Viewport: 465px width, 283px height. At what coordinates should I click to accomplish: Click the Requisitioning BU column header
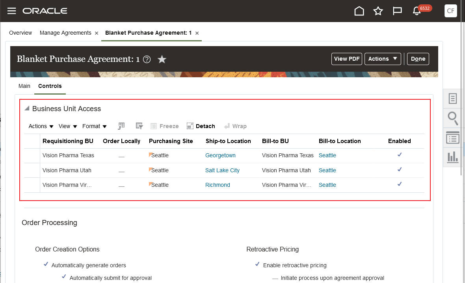click(x=68, y=141)
